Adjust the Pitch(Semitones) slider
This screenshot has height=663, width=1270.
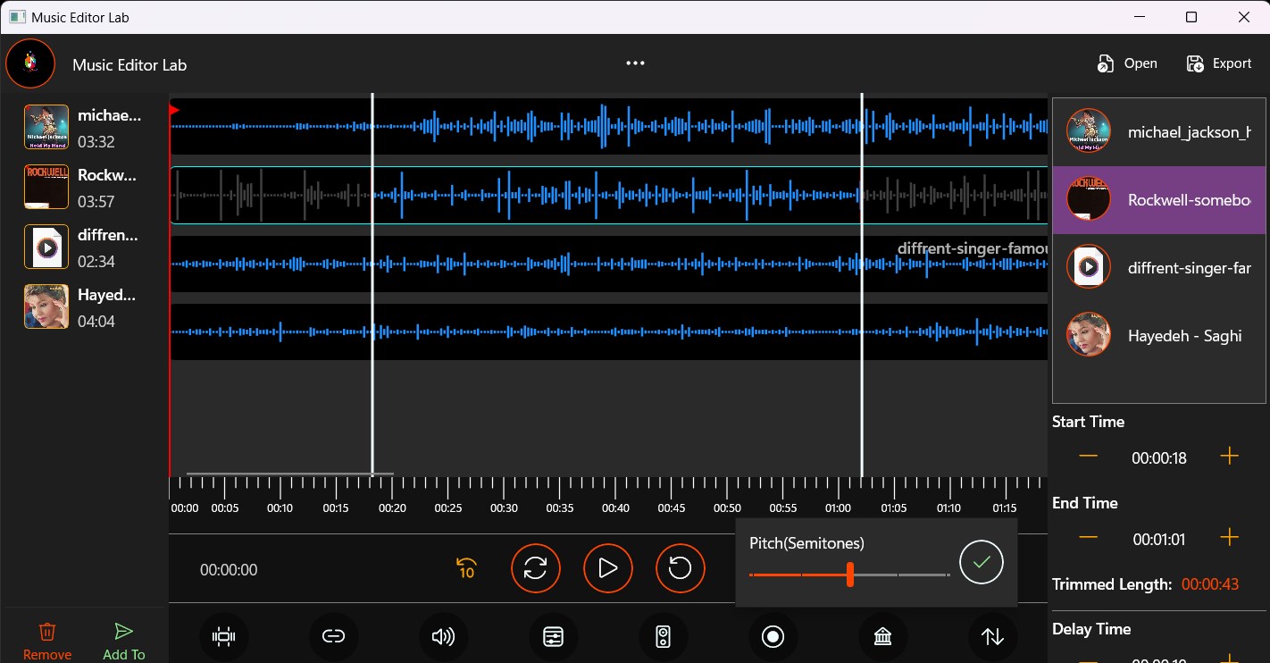pos(849,576)
